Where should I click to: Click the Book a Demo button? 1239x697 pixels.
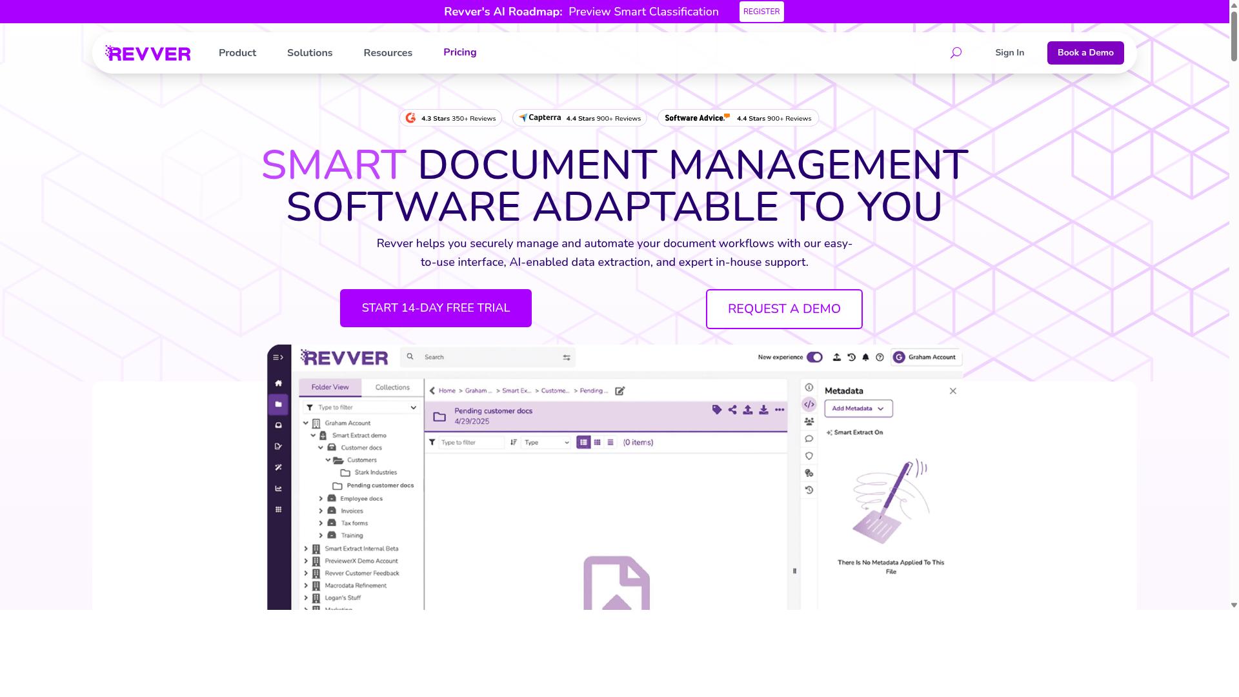(x=1085, y=53)
